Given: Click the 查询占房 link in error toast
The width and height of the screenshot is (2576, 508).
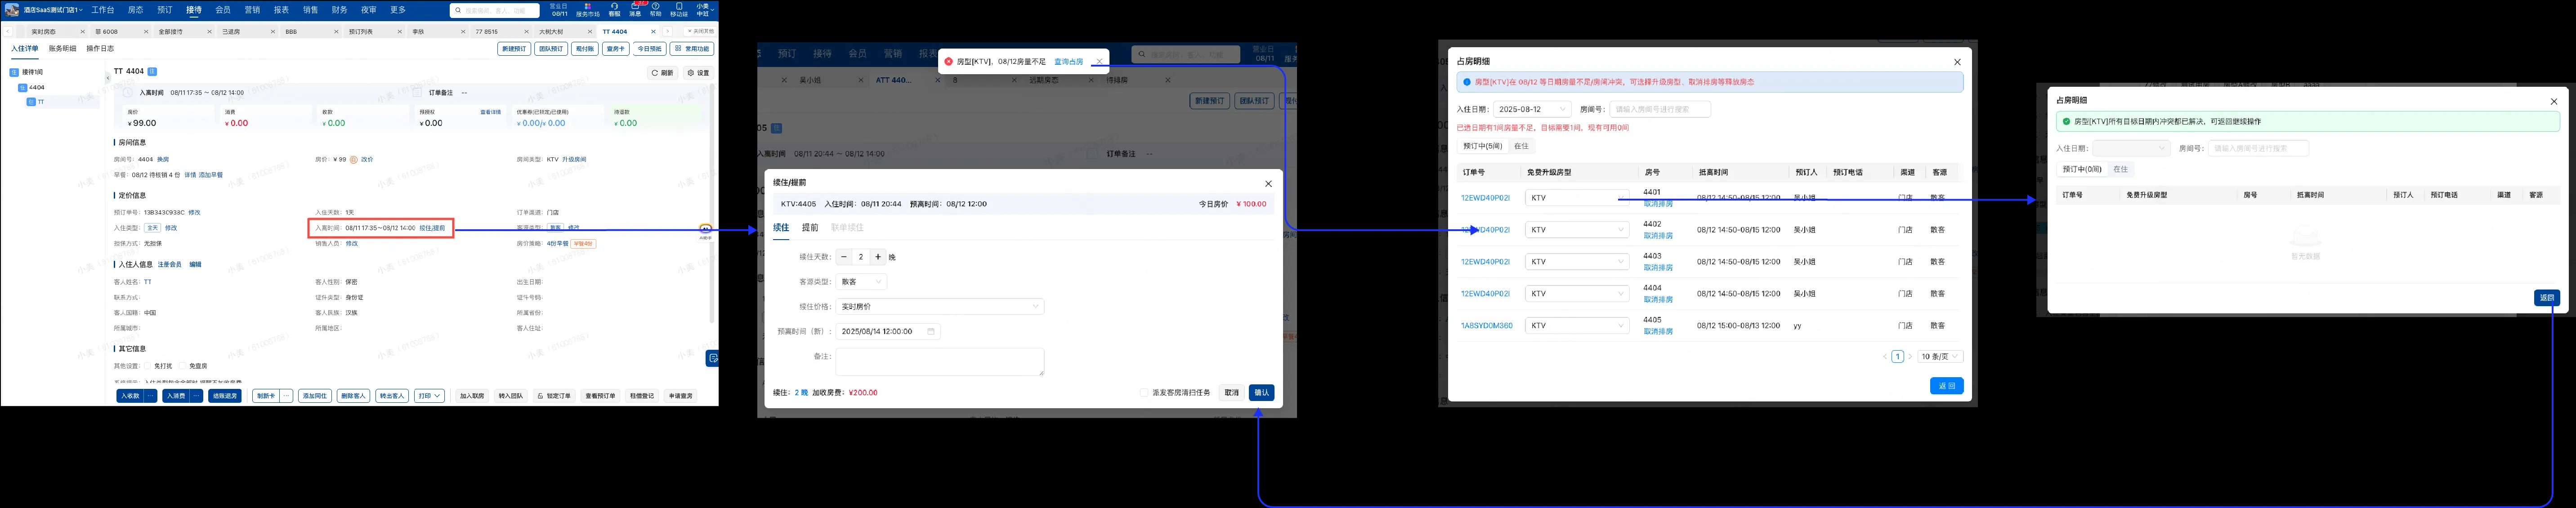Looking at the screenshot, I should coord(1069,62).
